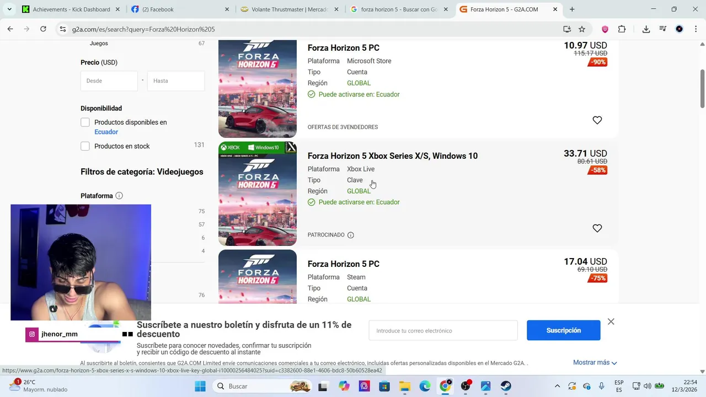Open Task View from the taskbar
Image resolution: width=706 pixels, height=397 pixels.
point(323,386)
